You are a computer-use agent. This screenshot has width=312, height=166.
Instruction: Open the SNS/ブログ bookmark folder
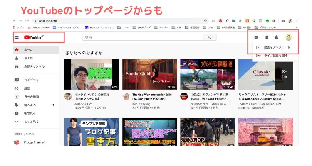[x=141, y=27]
